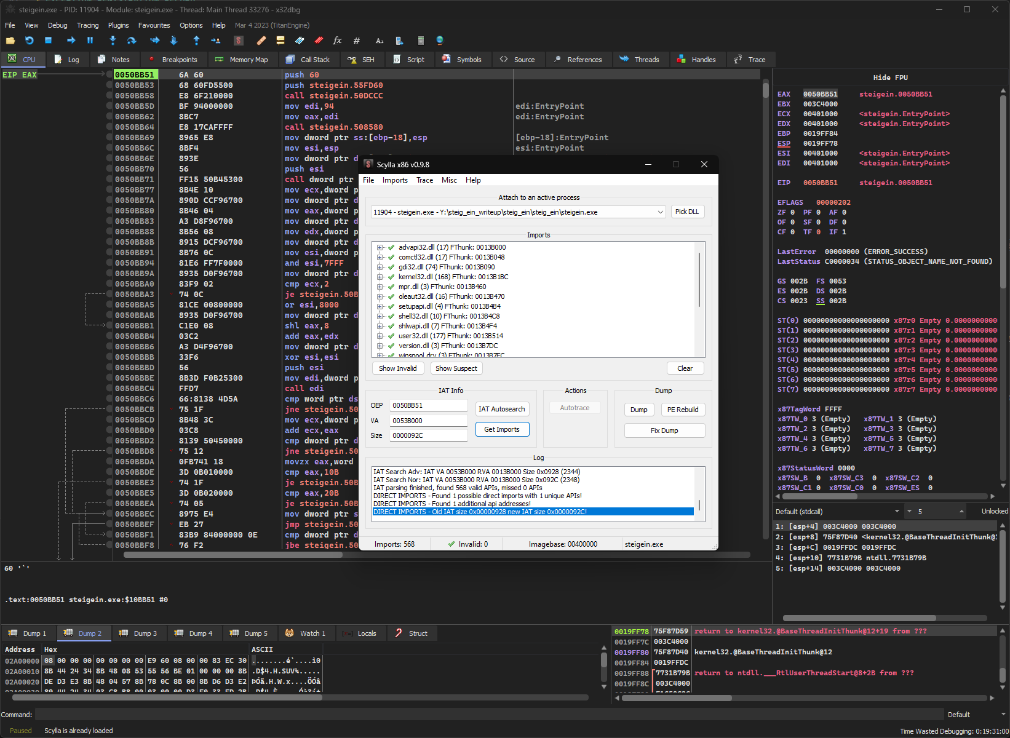Screen dimensions: 1010x738
Task: Open Scylla via the red S icon
Action: click(x=239, y=41)
